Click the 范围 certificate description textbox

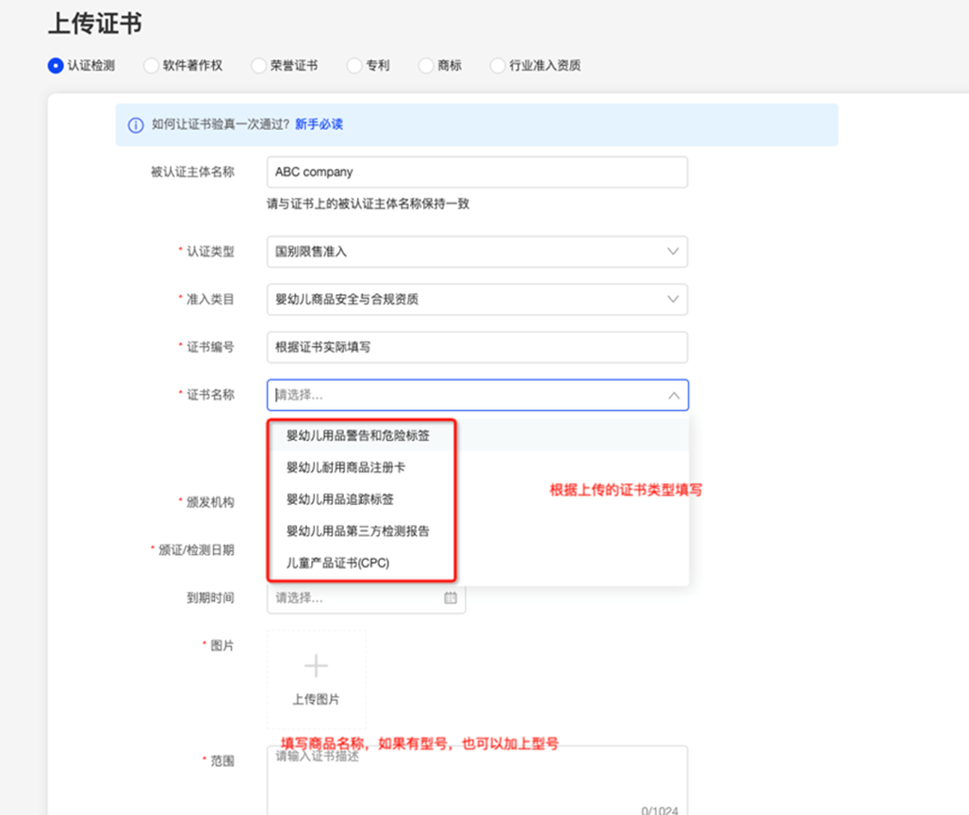[x=476, y=777]
